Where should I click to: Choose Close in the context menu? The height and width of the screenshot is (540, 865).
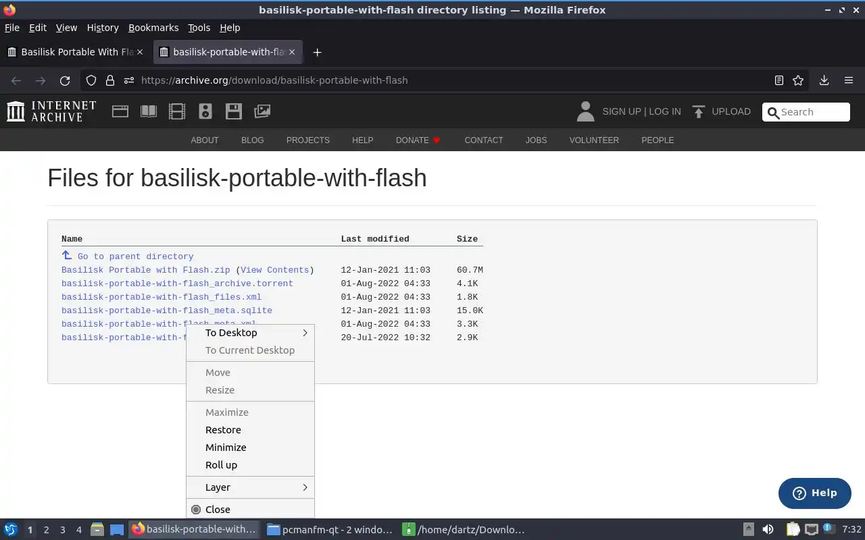tap(250, 510)
